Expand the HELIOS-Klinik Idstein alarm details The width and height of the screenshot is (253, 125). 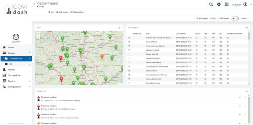(240, 106)
